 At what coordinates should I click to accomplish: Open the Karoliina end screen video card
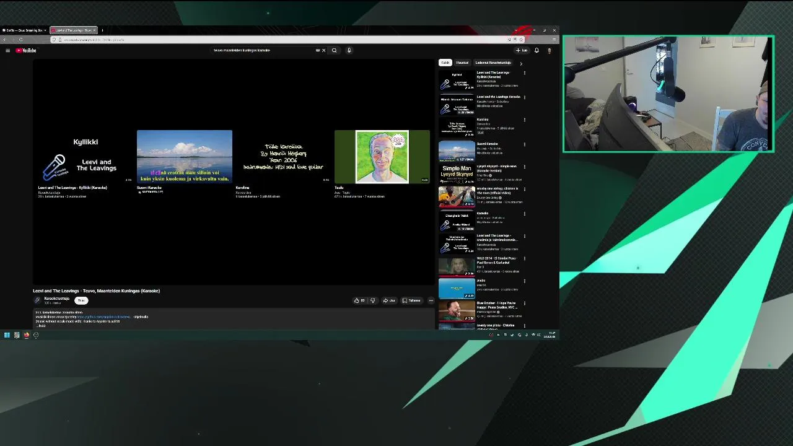[283, 157]
